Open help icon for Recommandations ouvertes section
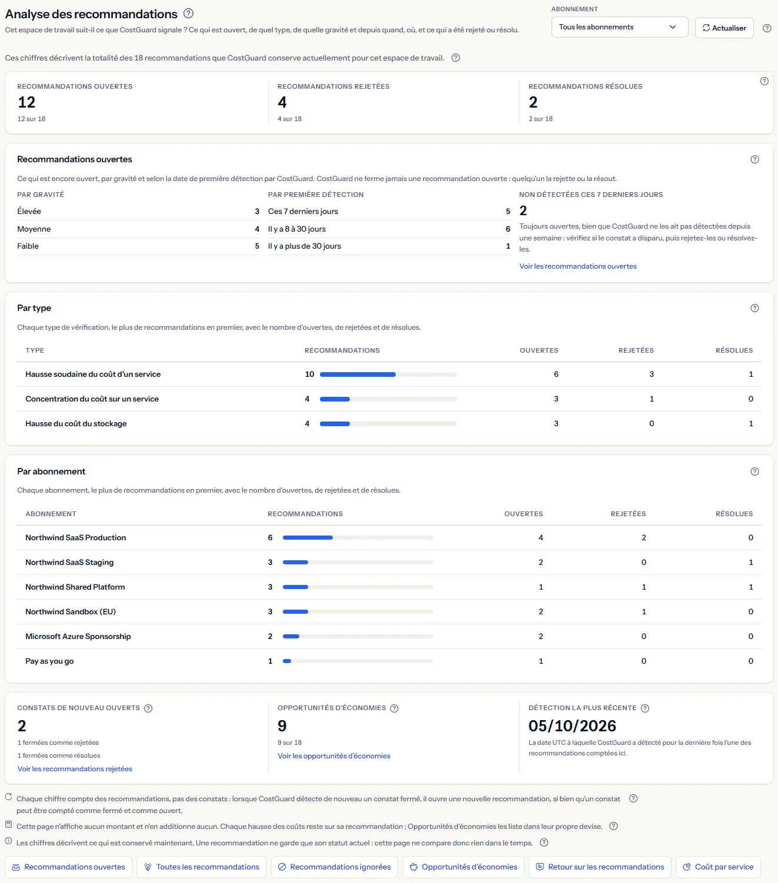 tap(755, 159)
